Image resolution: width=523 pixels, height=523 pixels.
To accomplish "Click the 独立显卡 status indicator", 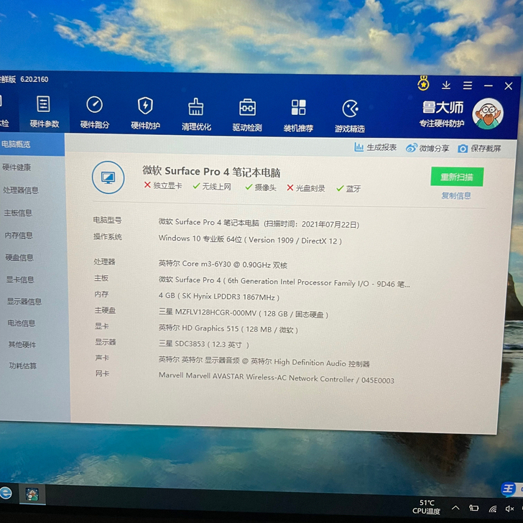I will [x=163, y=185].
